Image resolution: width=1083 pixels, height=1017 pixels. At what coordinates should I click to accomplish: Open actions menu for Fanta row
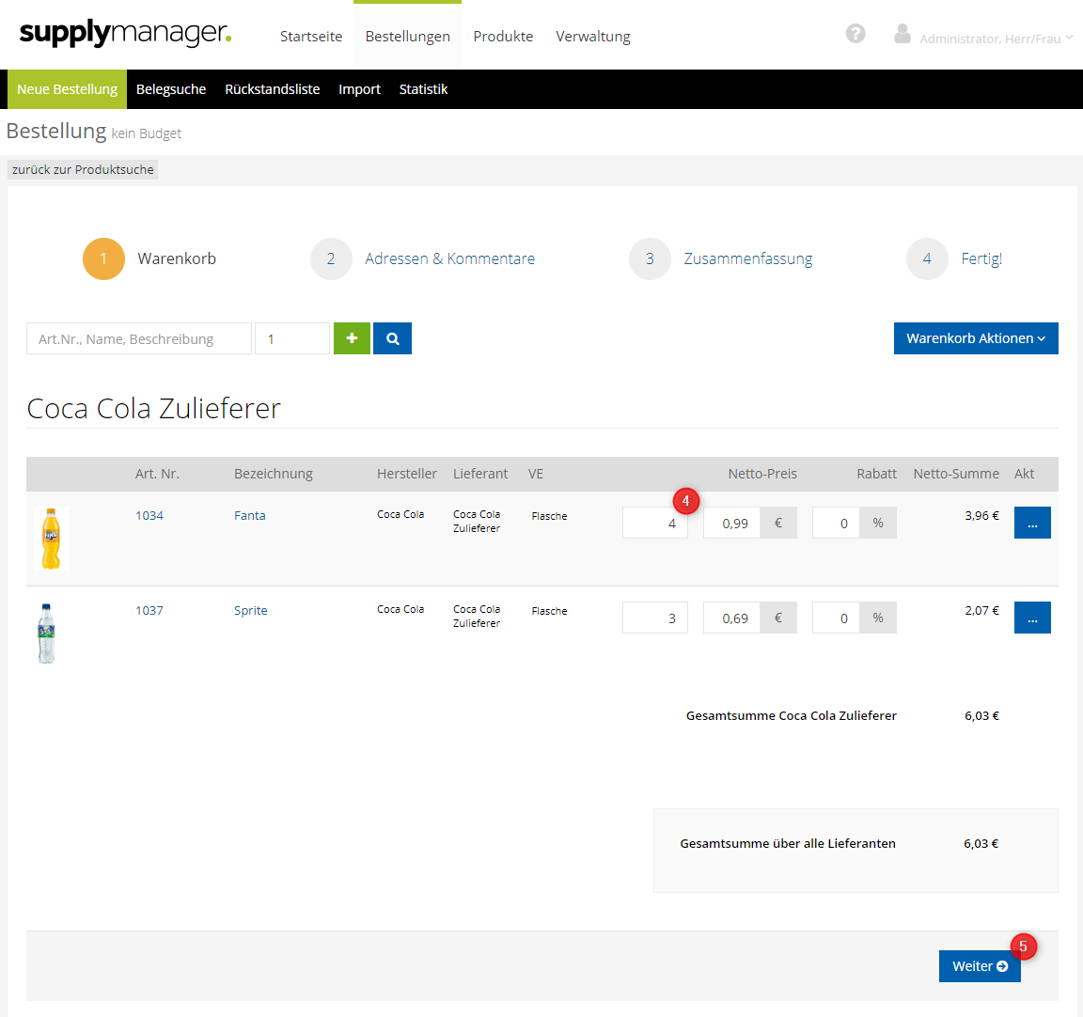[1031, 524]
